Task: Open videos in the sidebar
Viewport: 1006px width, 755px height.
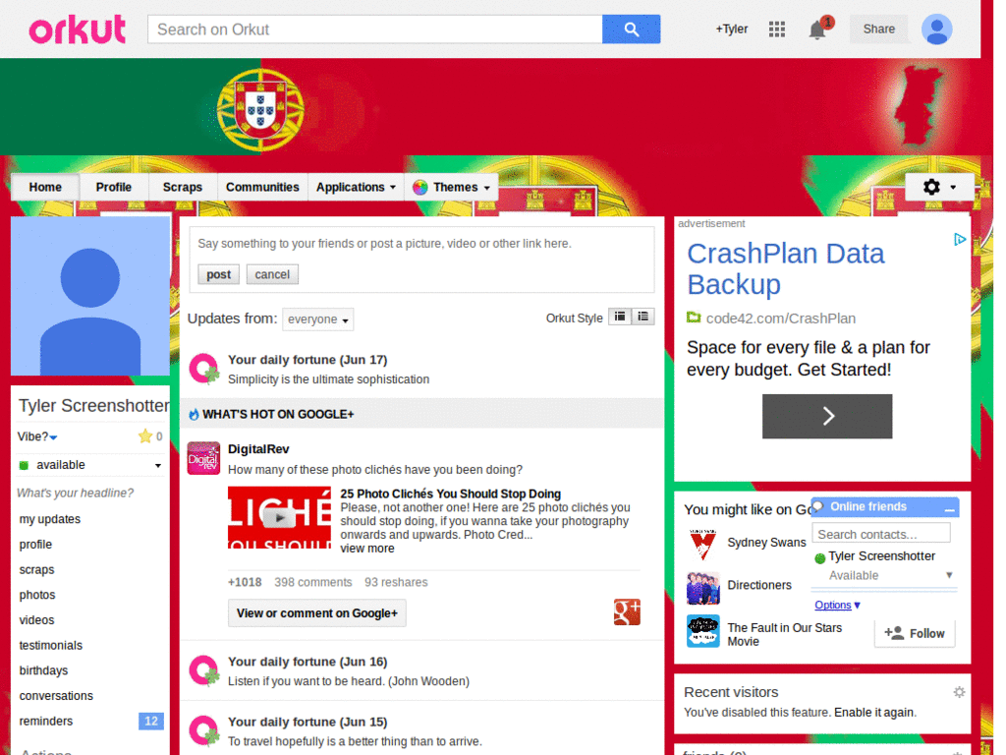Action: tap(36, 620)
